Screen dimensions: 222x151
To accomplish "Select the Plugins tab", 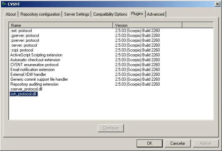I will point(137,14).
